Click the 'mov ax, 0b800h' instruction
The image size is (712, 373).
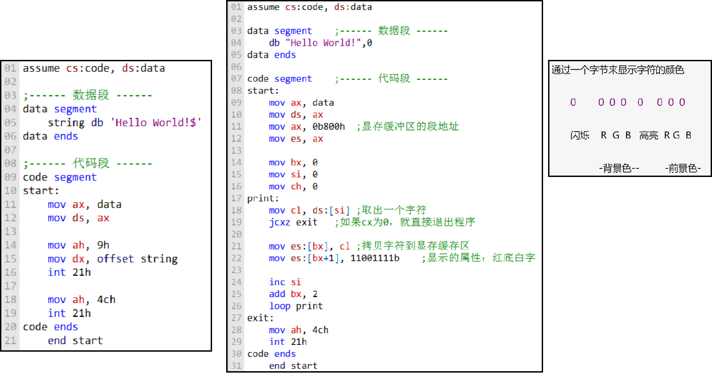[307, 127]
